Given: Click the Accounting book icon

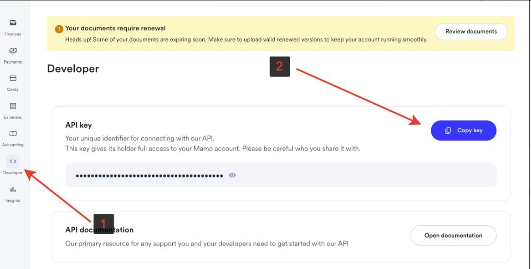Looking at the screenshot, I should tap(13, 134).
